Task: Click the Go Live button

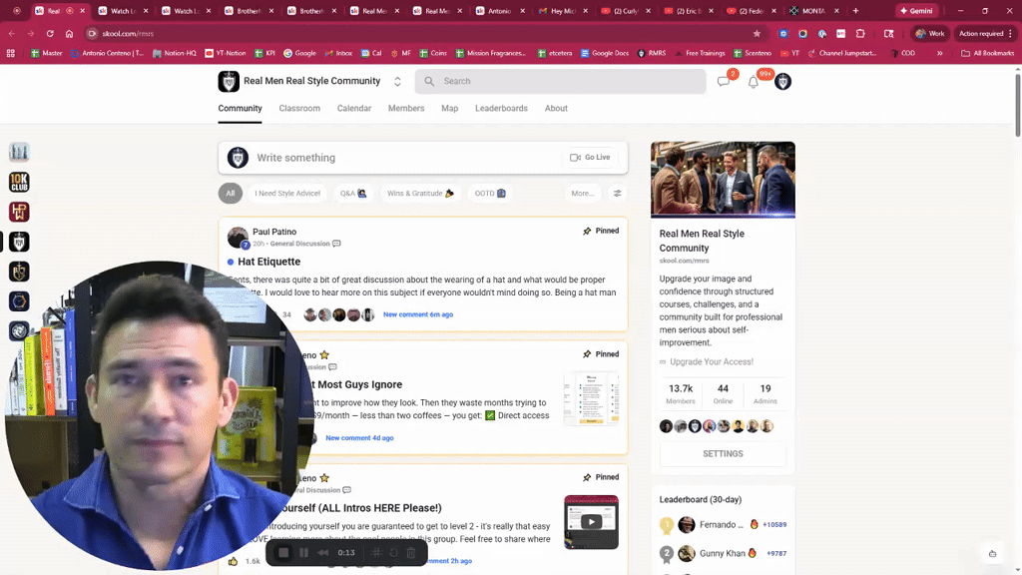Action: [590, 157]
